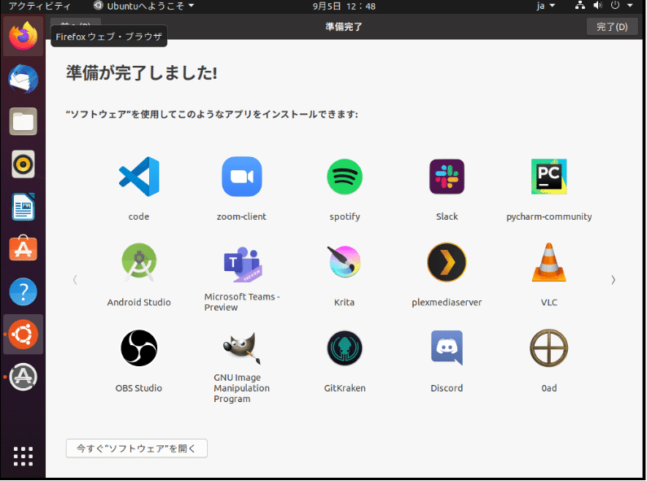Click the volume speaker icon

[597, 6]
